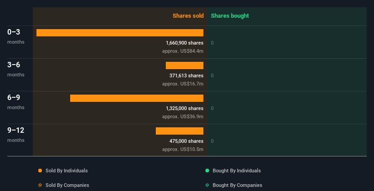Image resolution: width=374 pixels, height=191 pixels.
Task: Toggle the Sold By Individuals legend label
Action: (67, 171)
